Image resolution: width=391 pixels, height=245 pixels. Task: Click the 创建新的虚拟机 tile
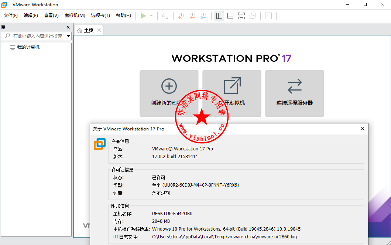[x=169, y=93]
